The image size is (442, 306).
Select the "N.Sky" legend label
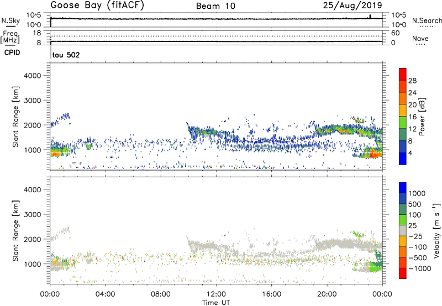(x=10, y=20)
